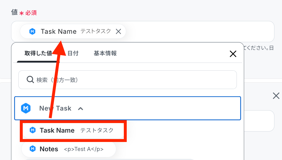
Task: Click the MeisterTask icon inside the value field chip
Action: point(32,31)
